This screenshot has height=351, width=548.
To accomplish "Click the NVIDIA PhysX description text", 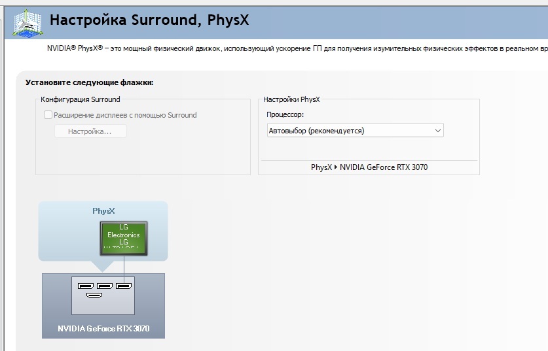I will (297, 48).
